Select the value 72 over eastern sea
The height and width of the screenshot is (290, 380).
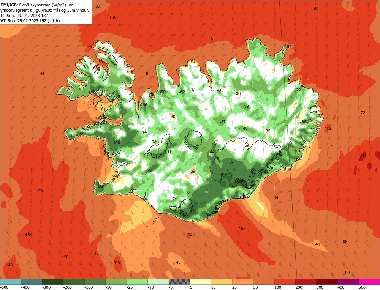click(363, 113)
